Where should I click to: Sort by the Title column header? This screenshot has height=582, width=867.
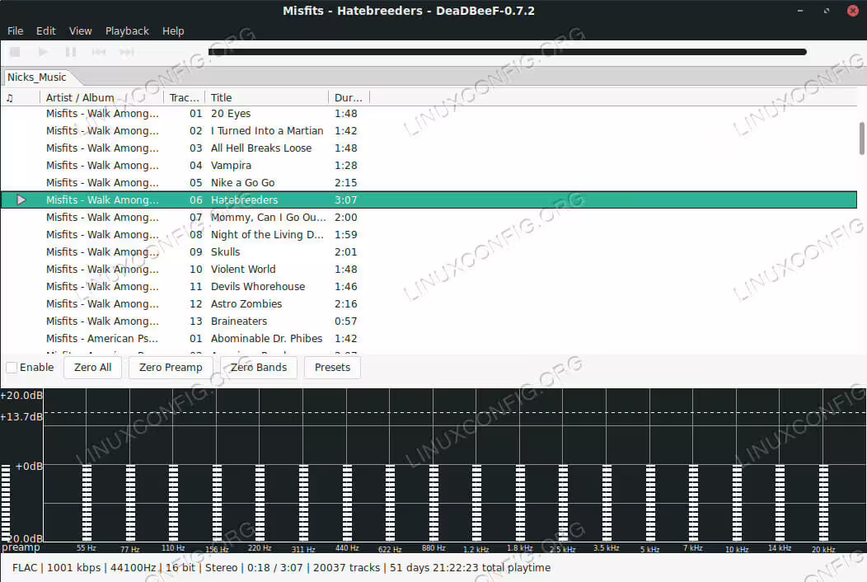tap(266, 98)
